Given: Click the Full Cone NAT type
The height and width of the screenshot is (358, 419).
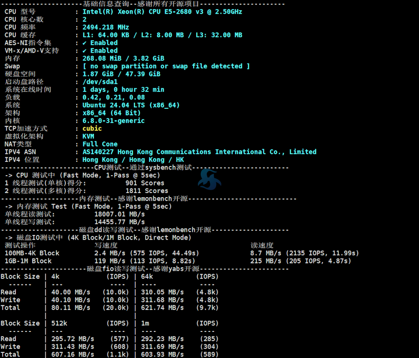Looking at the screenshot, I should [100, 144].
